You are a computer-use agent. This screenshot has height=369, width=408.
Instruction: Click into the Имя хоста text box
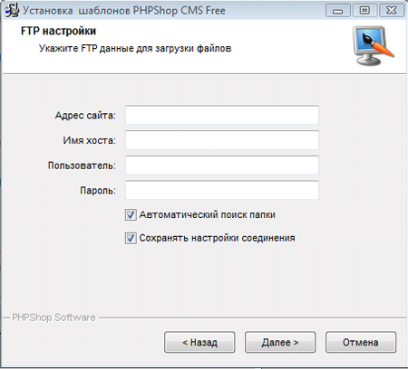[222, 140]
